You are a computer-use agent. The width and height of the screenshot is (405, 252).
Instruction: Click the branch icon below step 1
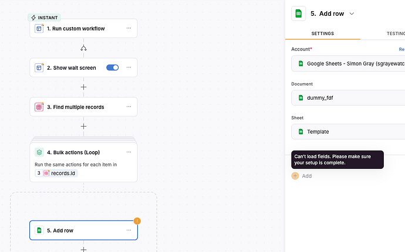(83, 48)
